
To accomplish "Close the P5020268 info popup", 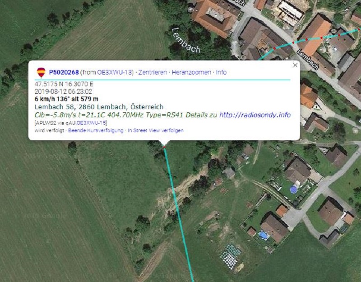I will 295,65.
